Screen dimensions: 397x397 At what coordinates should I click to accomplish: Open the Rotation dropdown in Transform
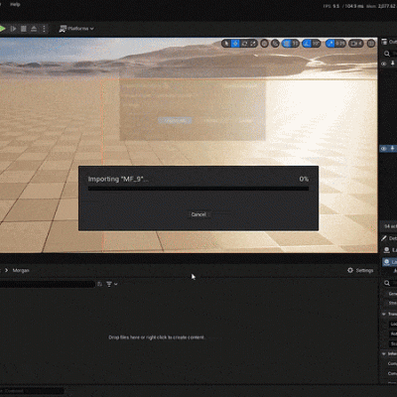tap(393, 333)
